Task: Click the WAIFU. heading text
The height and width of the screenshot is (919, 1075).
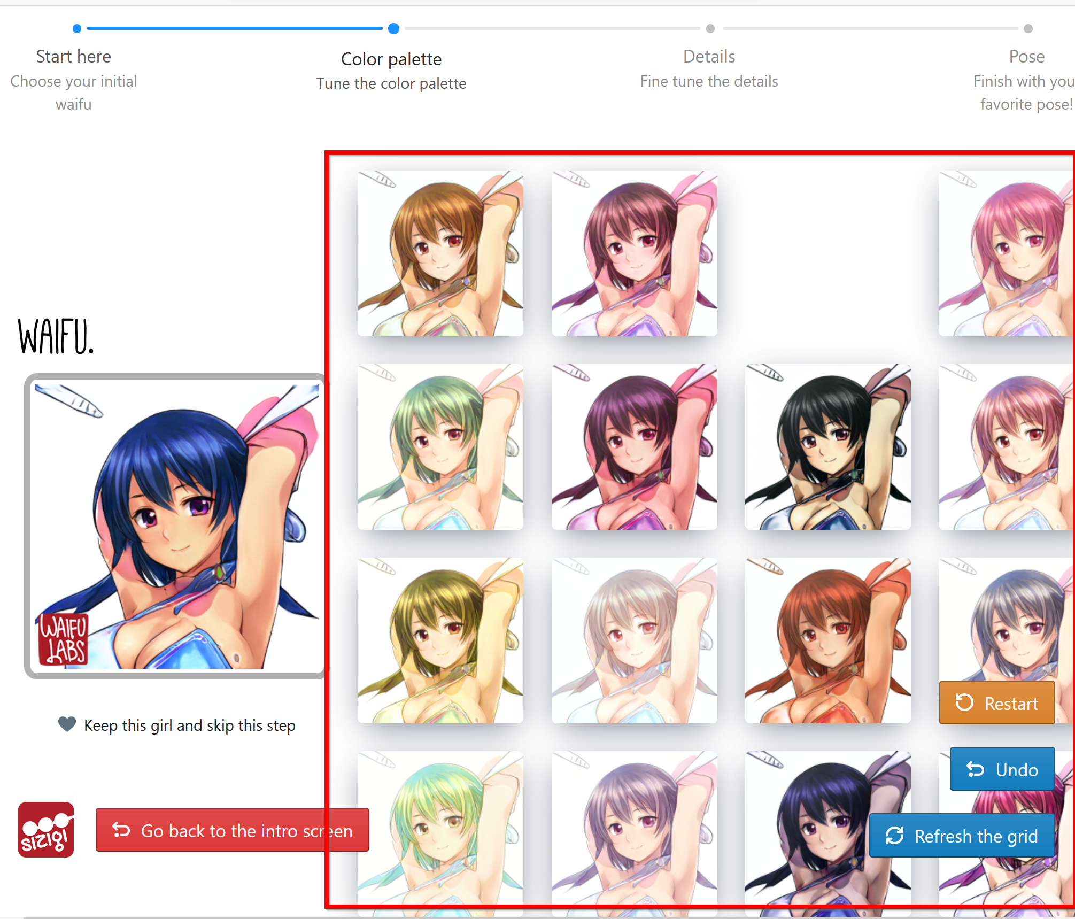Action: tap(56, 337)
